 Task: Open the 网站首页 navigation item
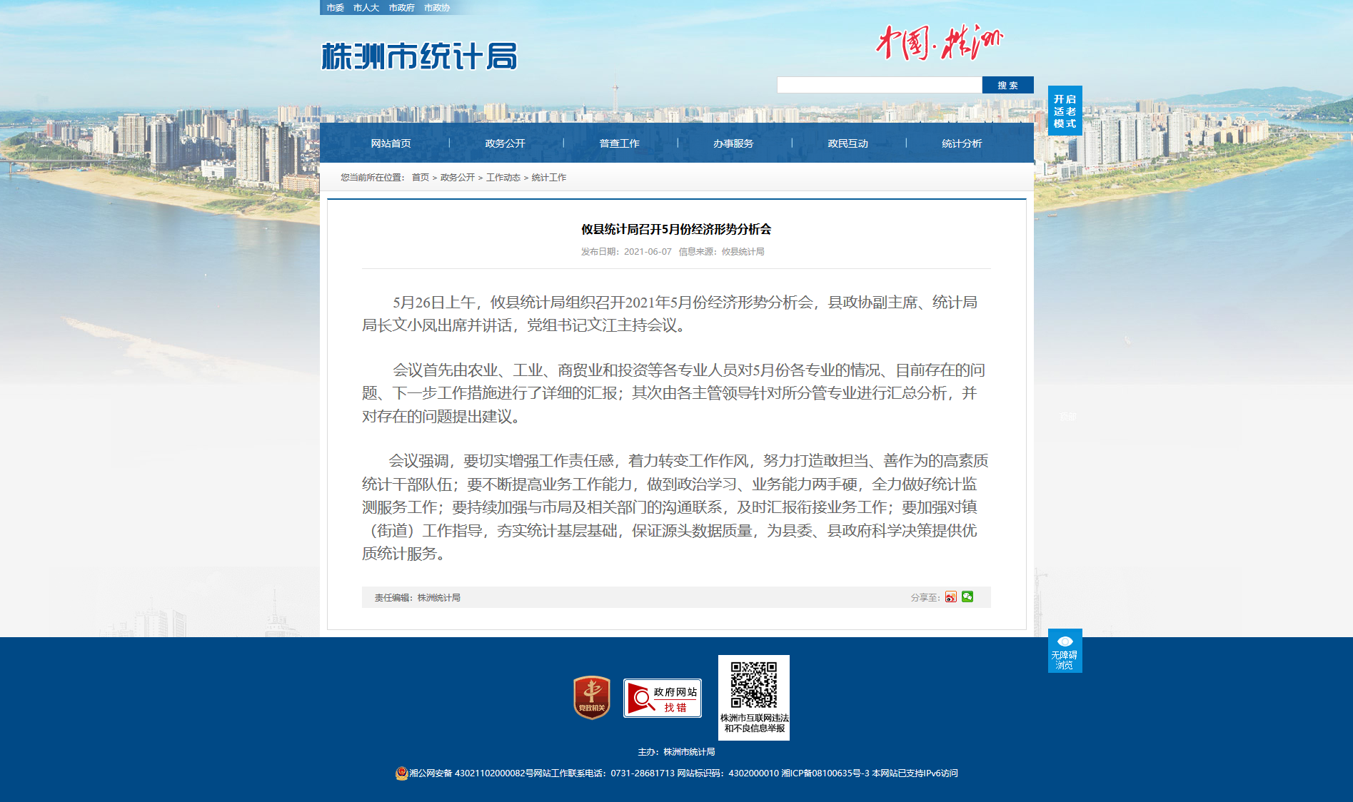coord(391,143)
